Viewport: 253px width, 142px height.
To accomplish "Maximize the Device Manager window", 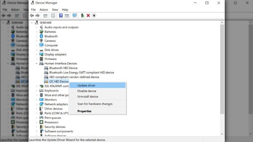I will click(207, 3).
